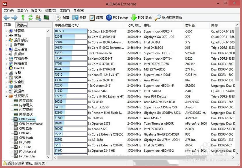
Task: Click 驱动程序更新 driver update button
Action: [168, 17]
